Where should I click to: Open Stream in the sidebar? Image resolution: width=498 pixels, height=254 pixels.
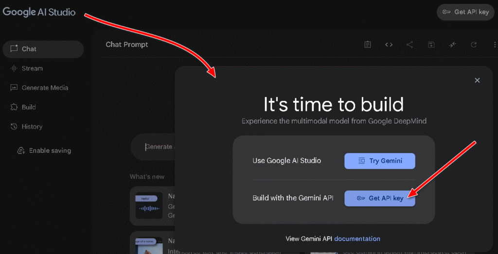coord(43,68)
